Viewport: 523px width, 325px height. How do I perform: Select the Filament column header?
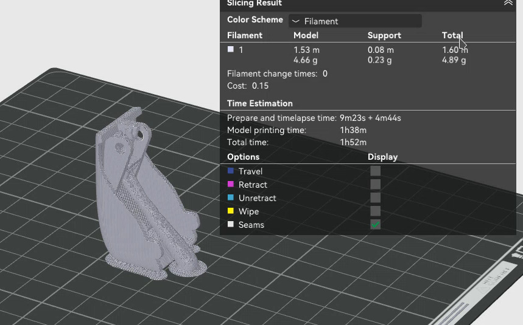pos(245,36)
